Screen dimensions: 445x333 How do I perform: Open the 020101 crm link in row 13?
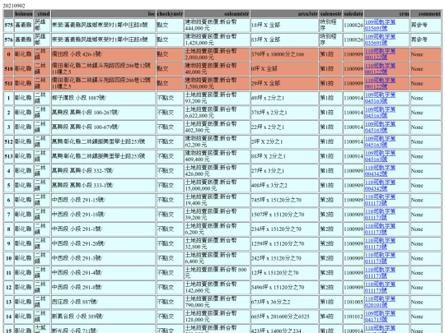[x=380, y=302]
